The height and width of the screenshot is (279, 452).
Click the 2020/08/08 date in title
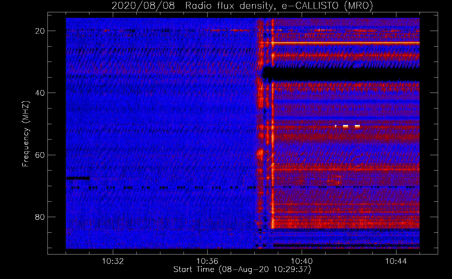[143, 6]
